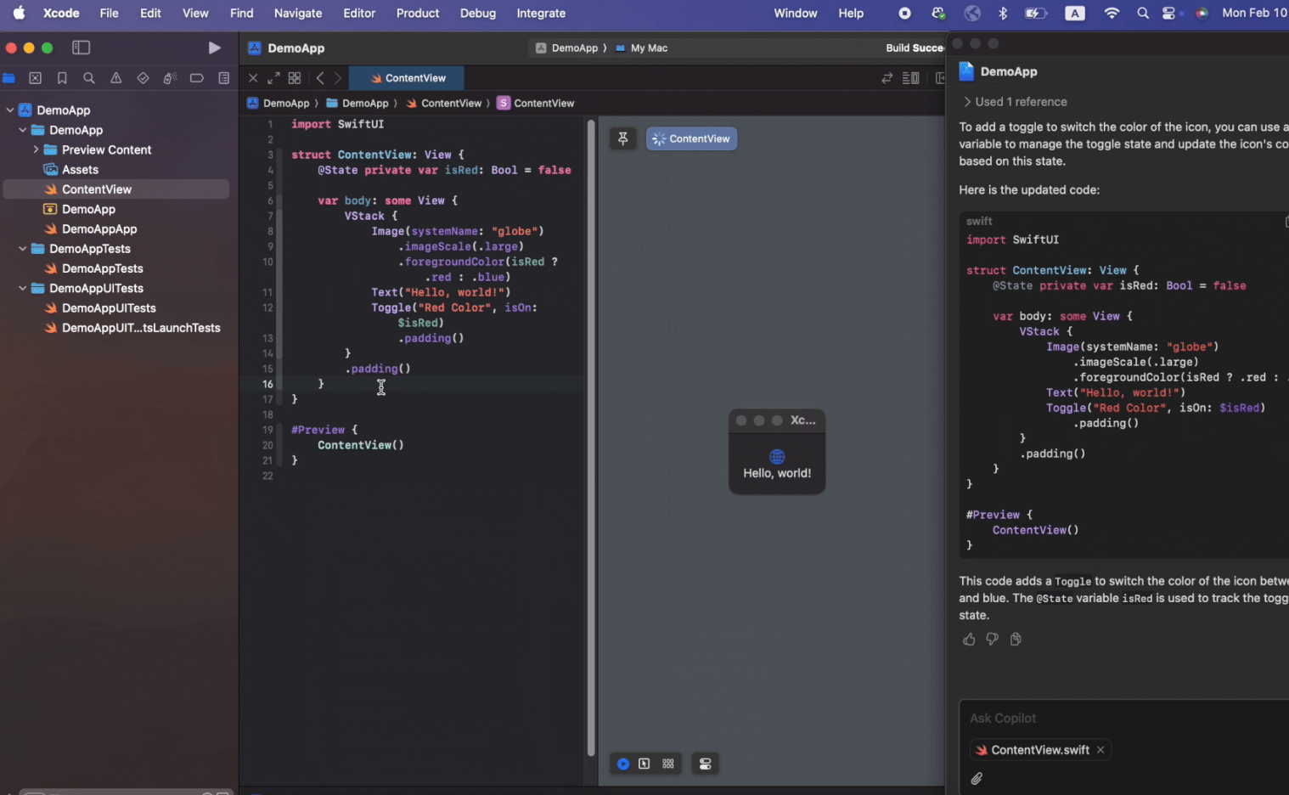Go forward in editor history
The height and width of the screenshot is (795, 1289).
coord(338,78)
